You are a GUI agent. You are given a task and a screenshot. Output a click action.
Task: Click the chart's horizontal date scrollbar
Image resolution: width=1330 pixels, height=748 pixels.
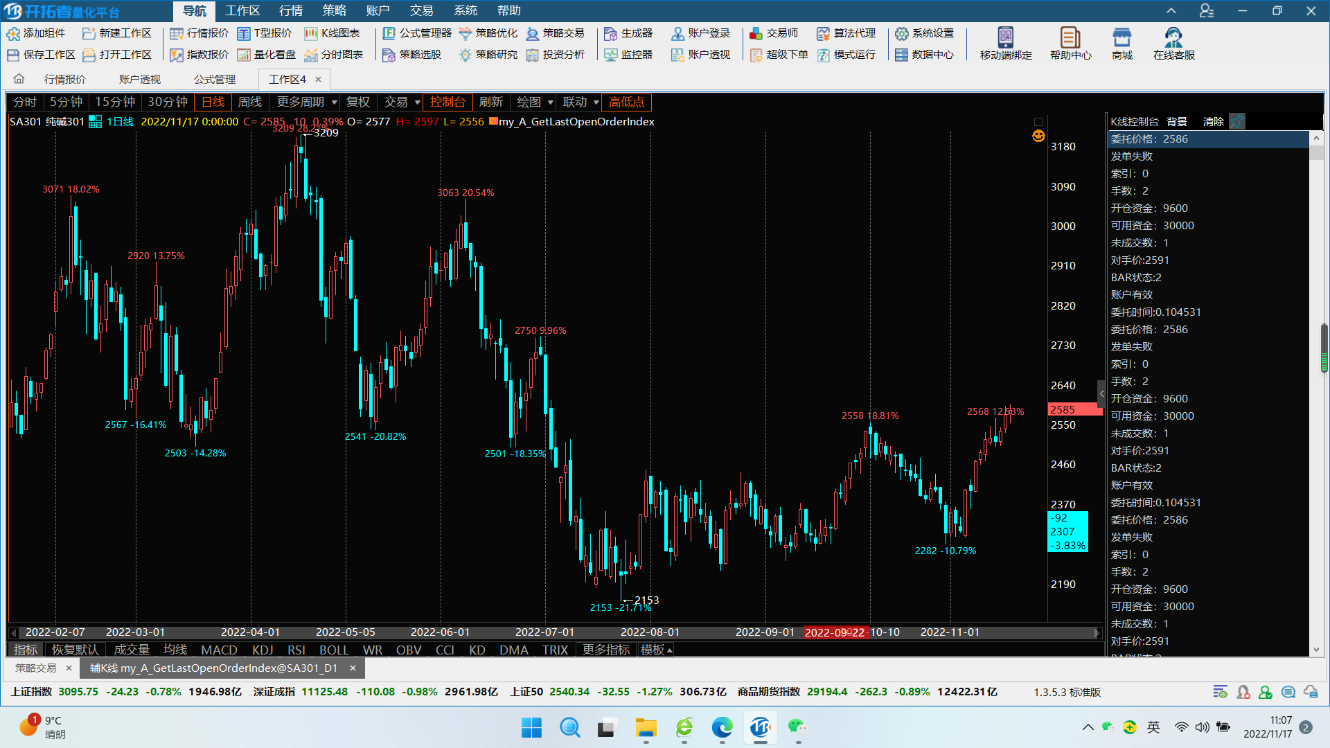[554, 632]
